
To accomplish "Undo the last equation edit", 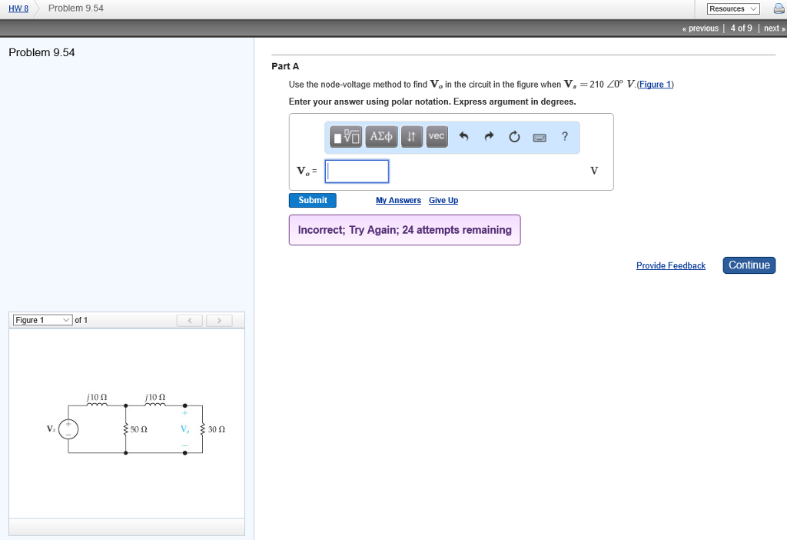I will click(x=465, y=135).
